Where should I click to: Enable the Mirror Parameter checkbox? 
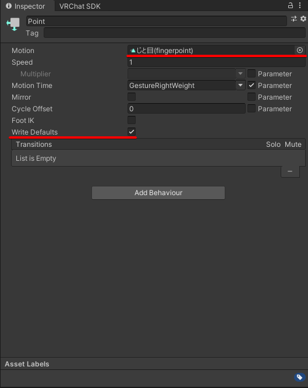coord(252,97)
